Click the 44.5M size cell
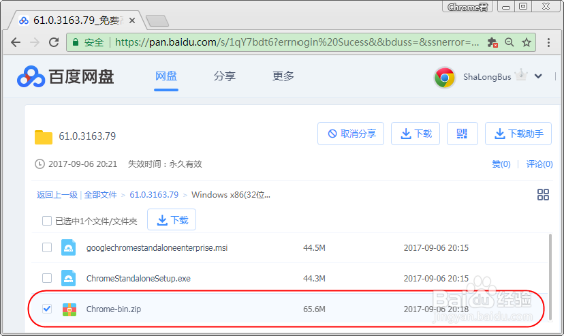 tap(315, 248)
